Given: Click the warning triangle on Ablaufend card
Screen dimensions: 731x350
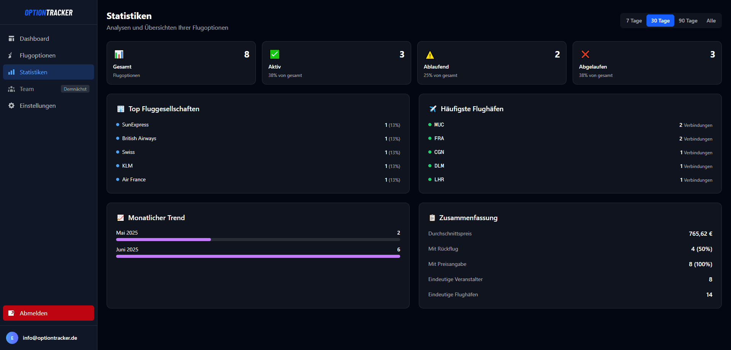Looking at the screenshot, I should click(430, 54).
